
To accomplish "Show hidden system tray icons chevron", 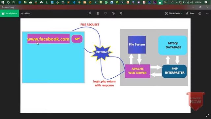I will click(x=177, y=2).
